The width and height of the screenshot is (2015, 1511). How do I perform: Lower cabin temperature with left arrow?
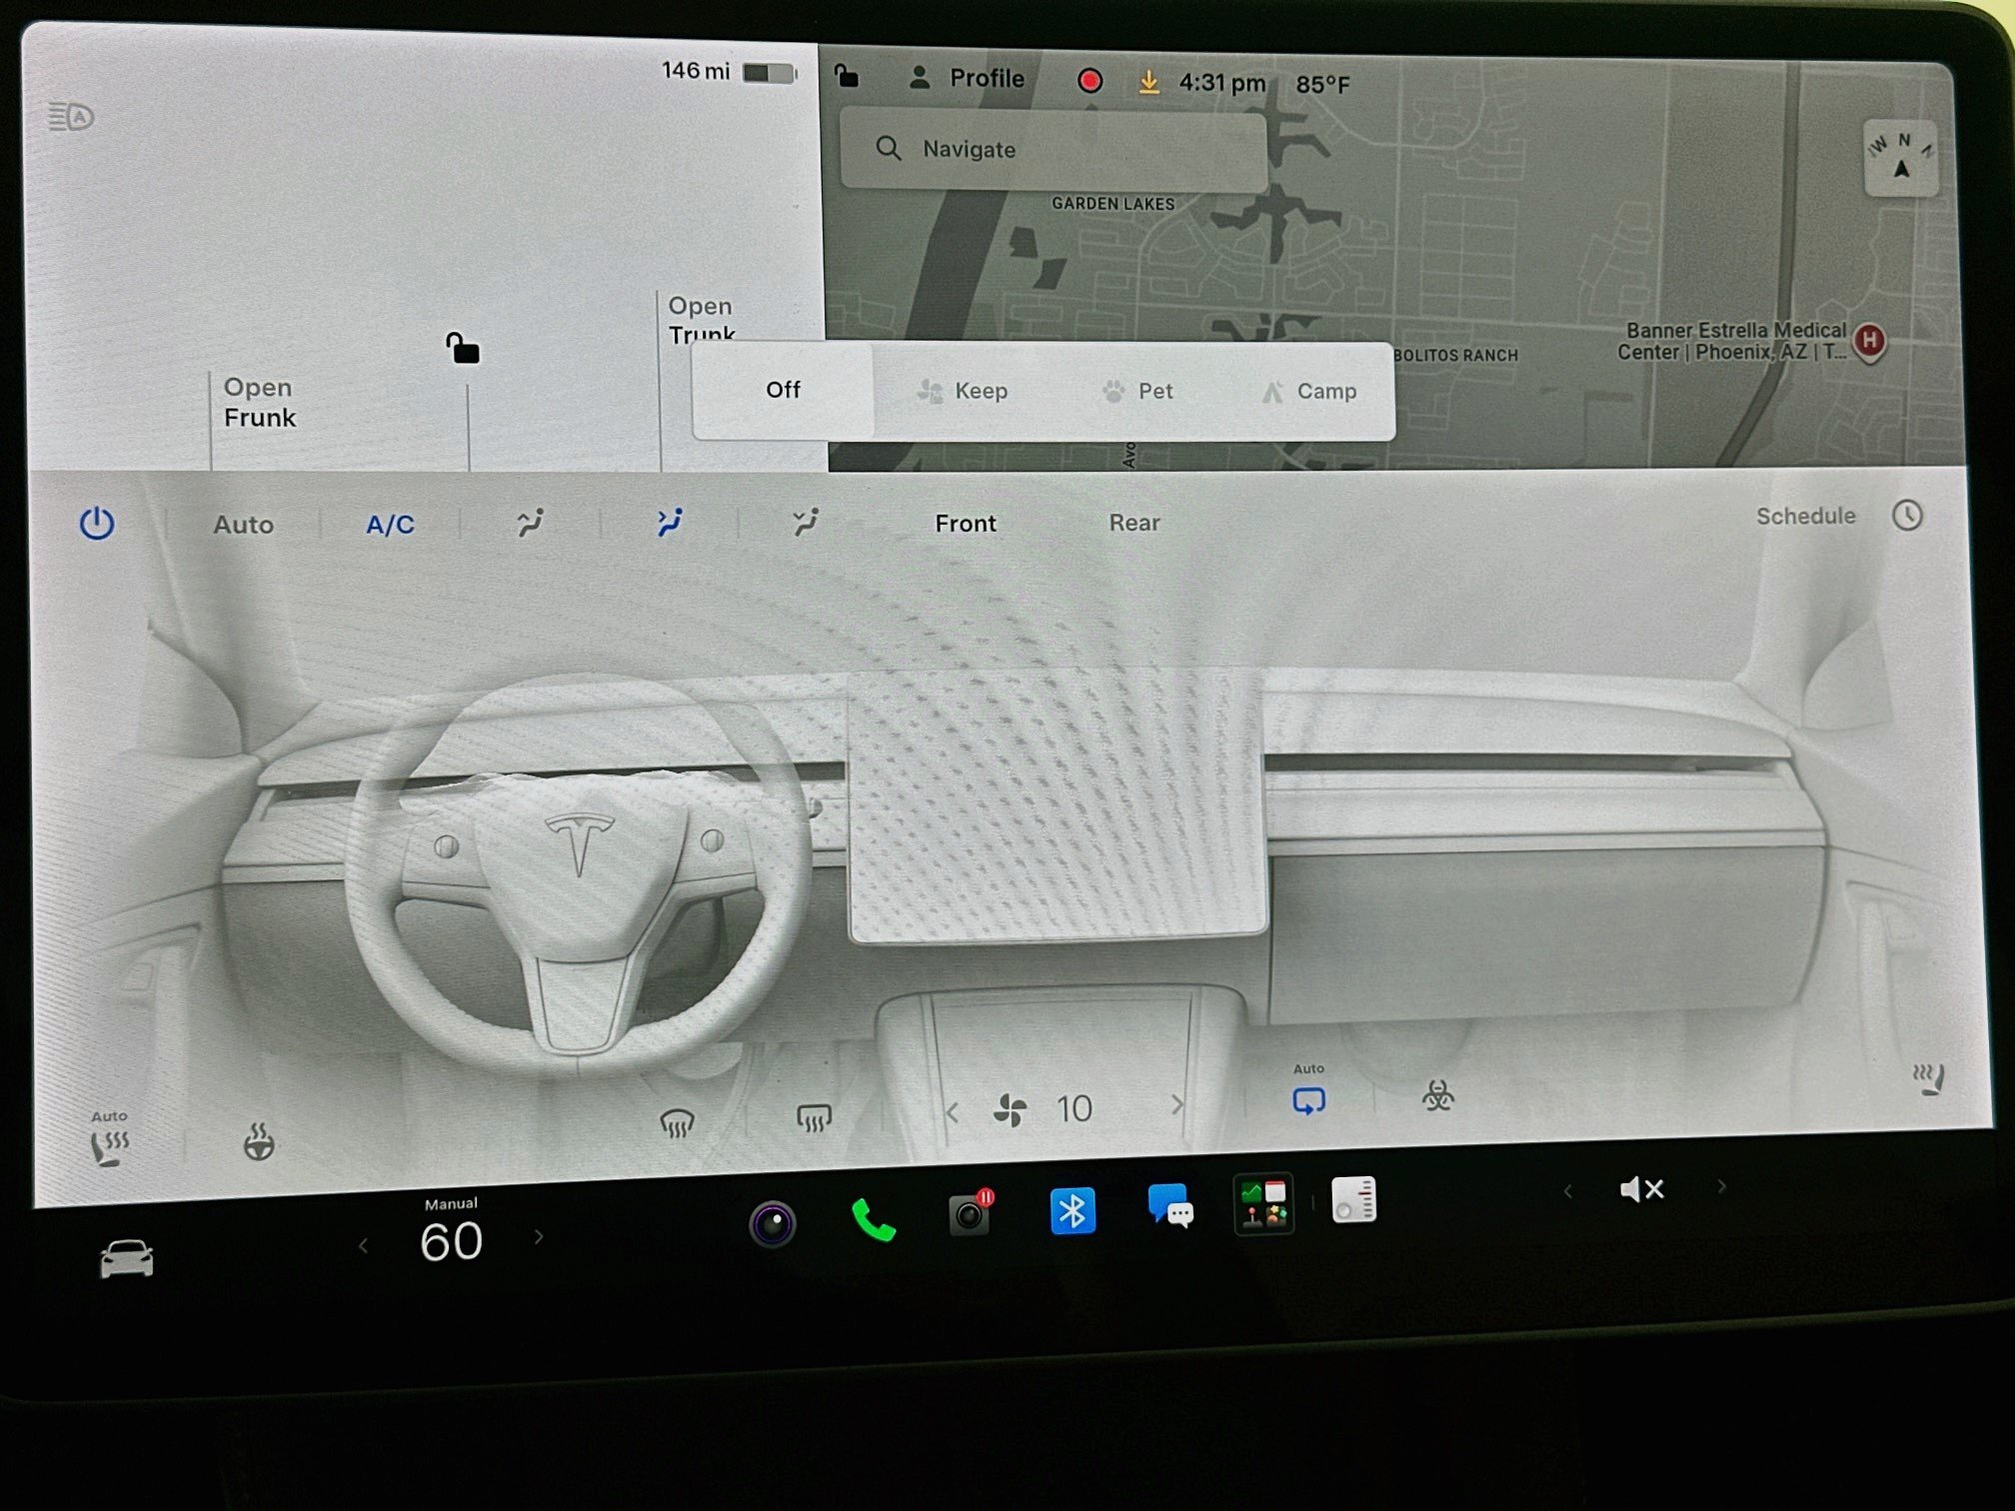(x=363, y=1245)
